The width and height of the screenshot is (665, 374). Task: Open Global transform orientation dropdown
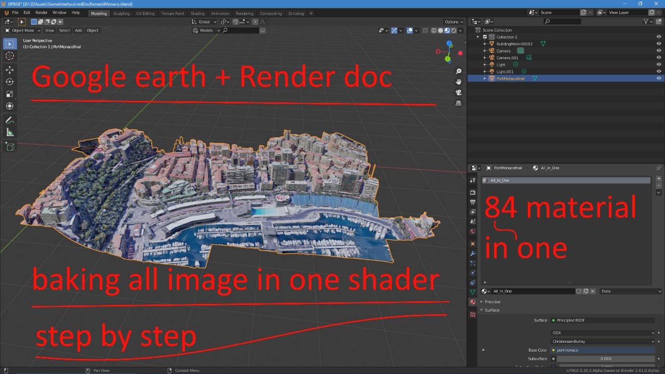click(x=203, y=22)
